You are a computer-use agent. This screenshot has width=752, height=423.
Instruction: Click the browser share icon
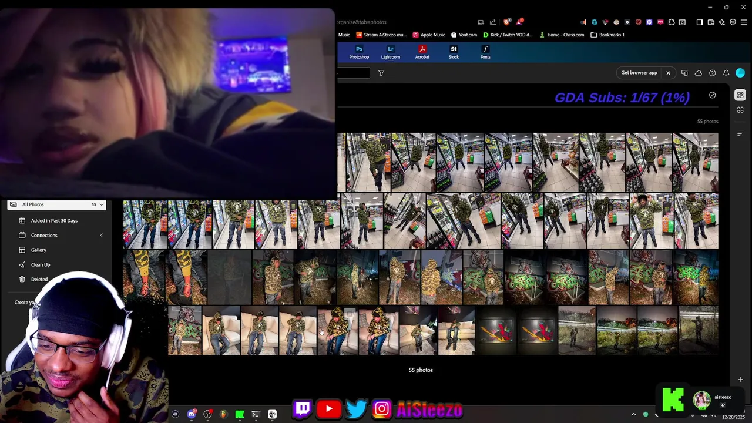[493, 22]
